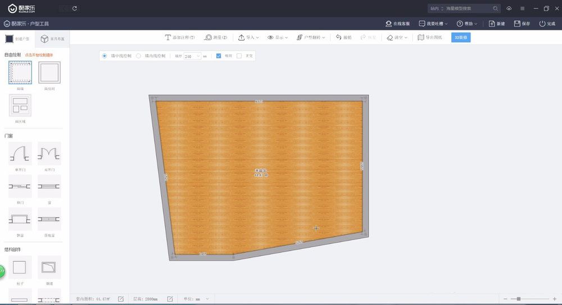This screenshot has height=305, width=562.
Task: Click the edit icon beside floor height
Action: click(x=170, y=299)
